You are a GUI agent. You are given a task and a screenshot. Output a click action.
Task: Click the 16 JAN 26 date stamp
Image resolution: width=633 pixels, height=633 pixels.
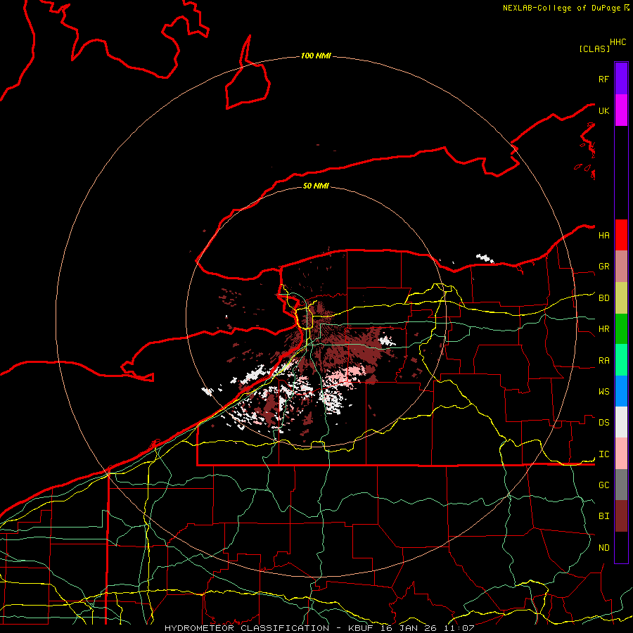[x=408, y=628]
